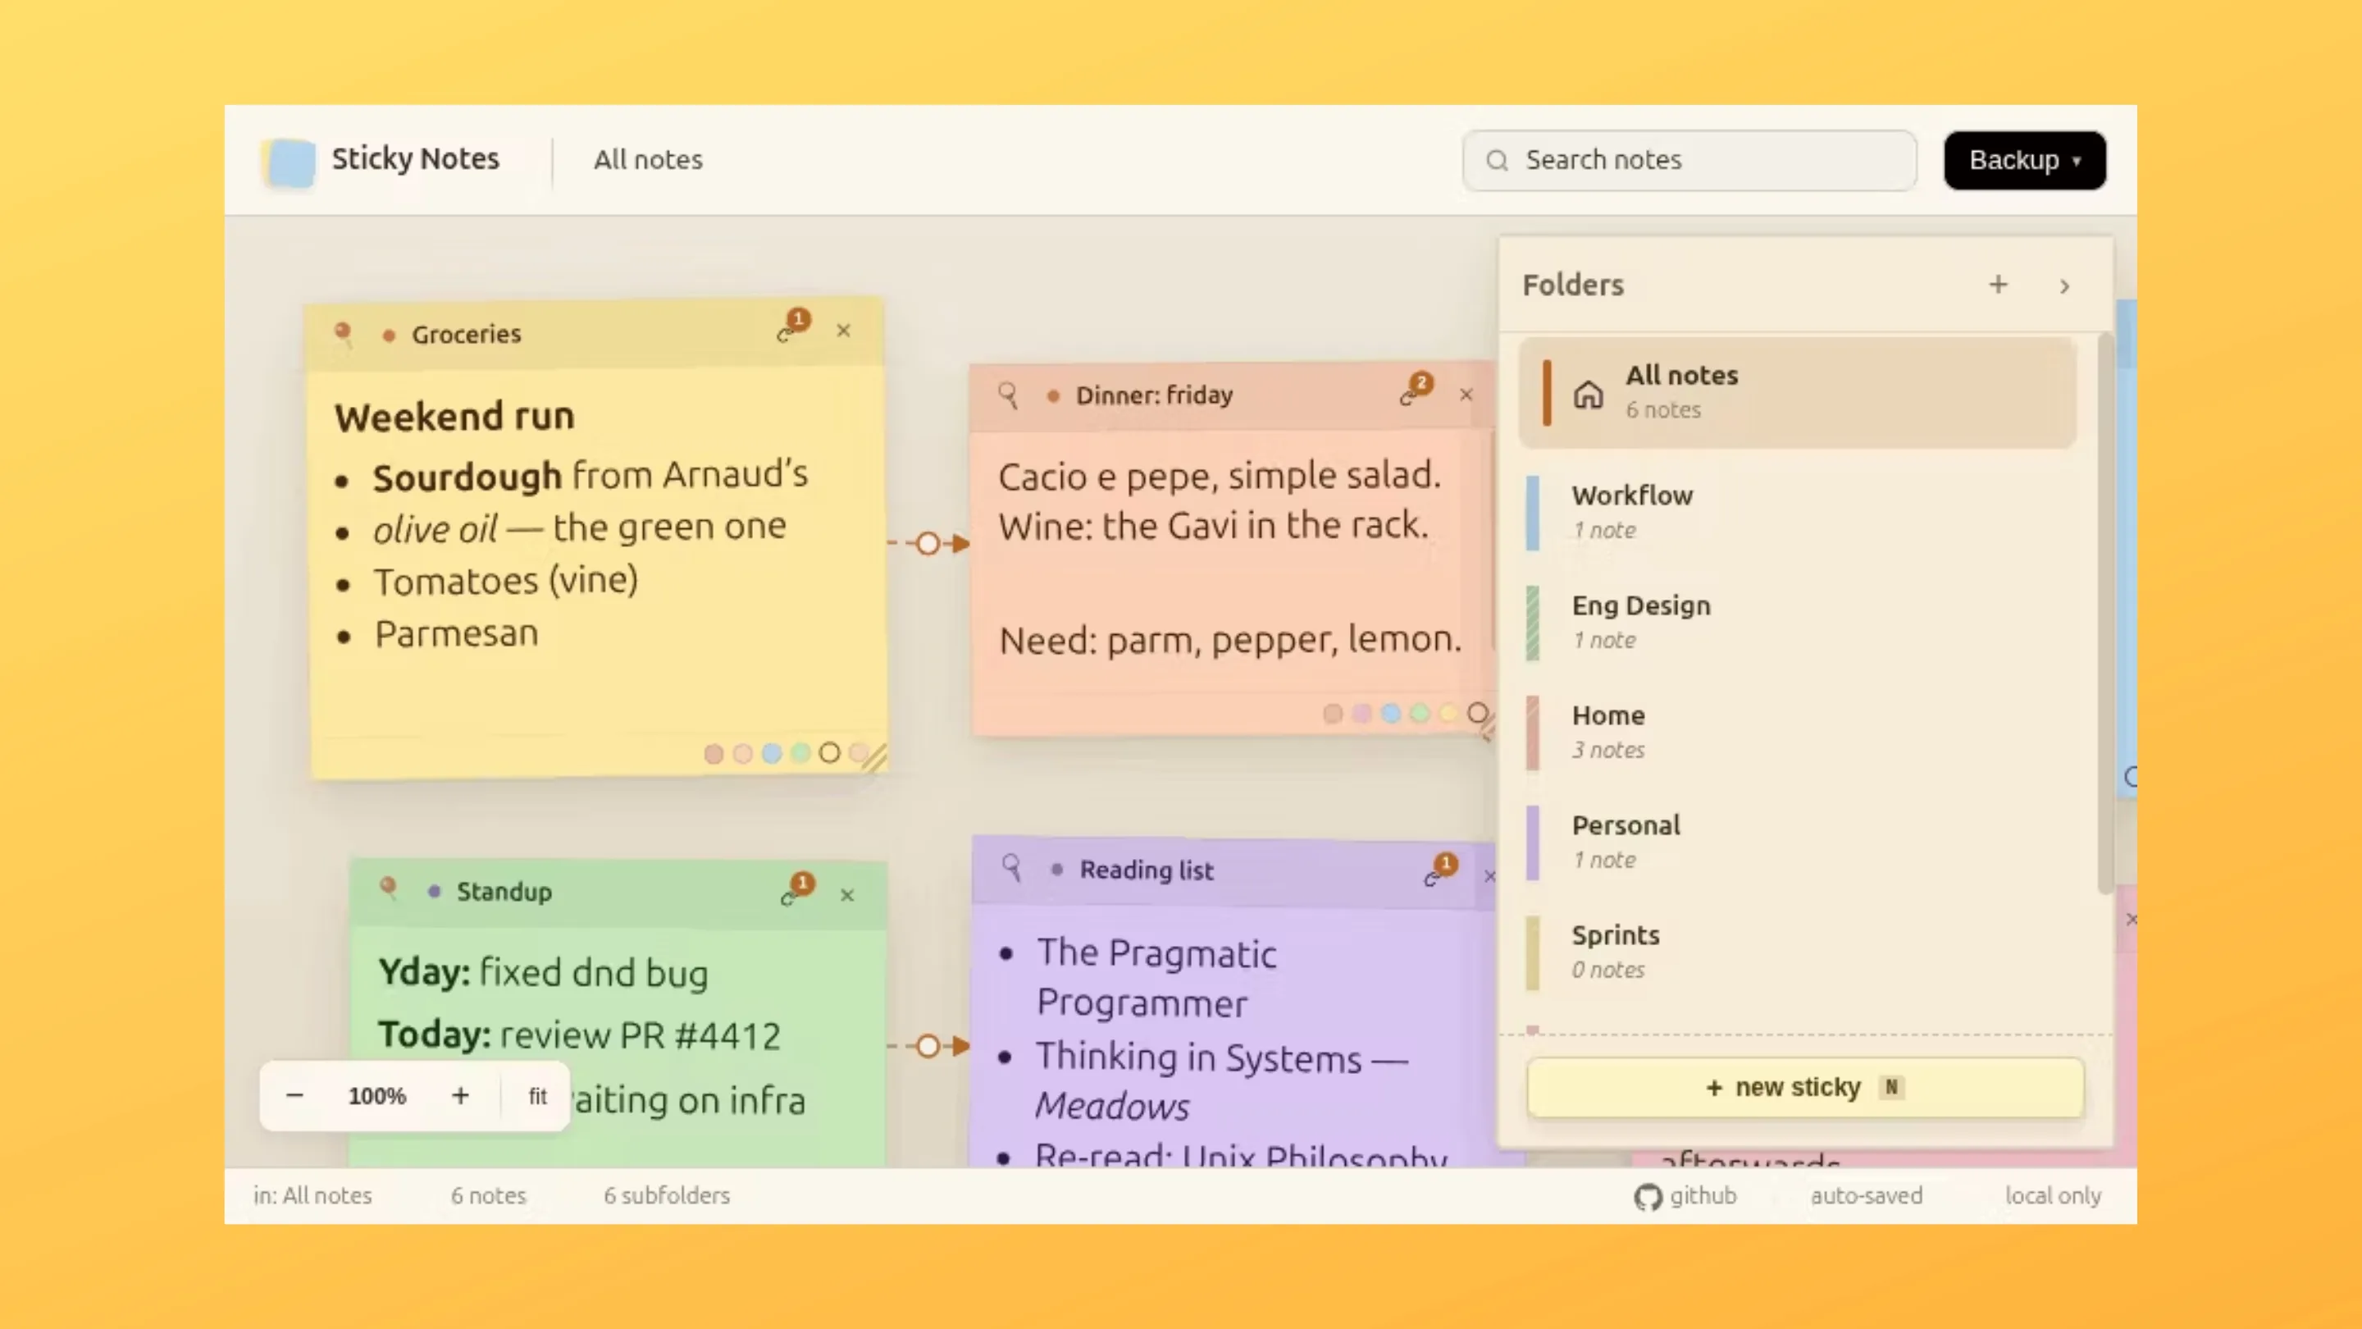This screenshot has width=2362, height=1329.
Task: Add a folder using the plus icon
Action: coord(1998,285)
